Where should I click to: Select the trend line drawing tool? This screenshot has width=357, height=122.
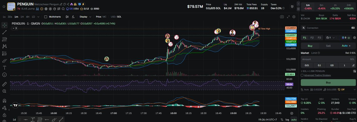click(x=5, y=32)
